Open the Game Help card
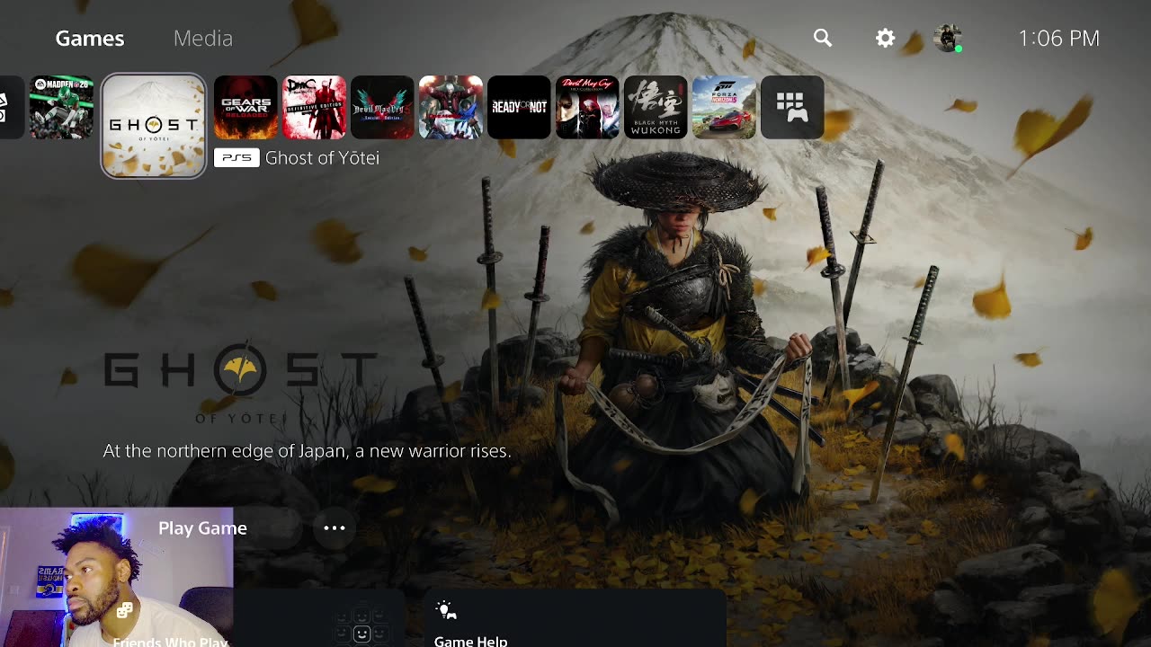This screenshot has height=647, width=1151. pos(575,620)
